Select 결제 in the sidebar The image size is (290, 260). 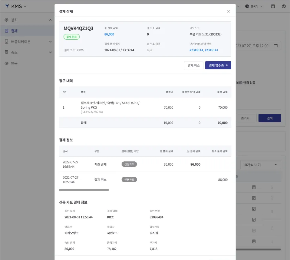click(27, 31)
